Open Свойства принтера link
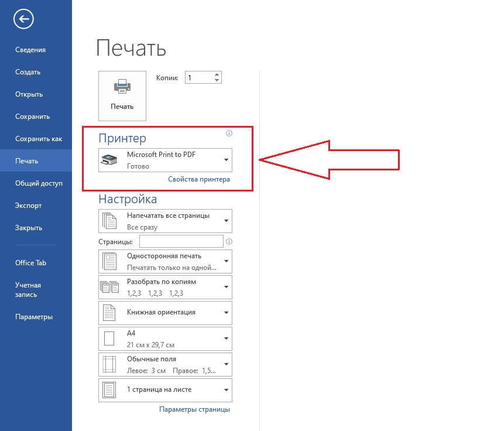 (x=199, y=179)
